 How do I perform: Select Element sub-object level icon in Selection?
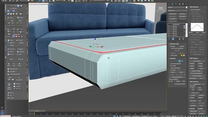click(x=182, y=61)
